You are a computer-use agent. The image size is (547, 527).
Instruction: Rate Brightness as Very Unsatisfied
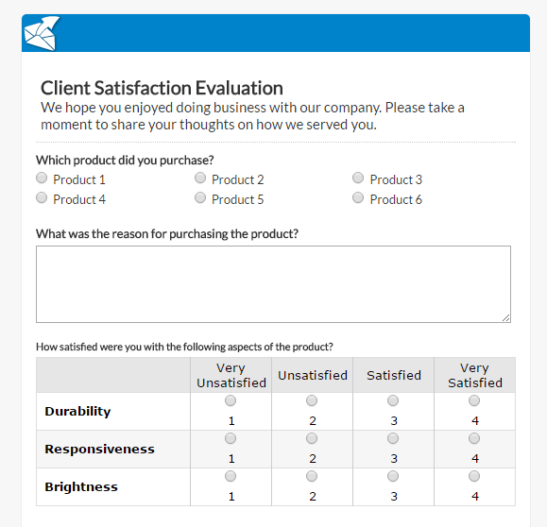tap(231, 476)
